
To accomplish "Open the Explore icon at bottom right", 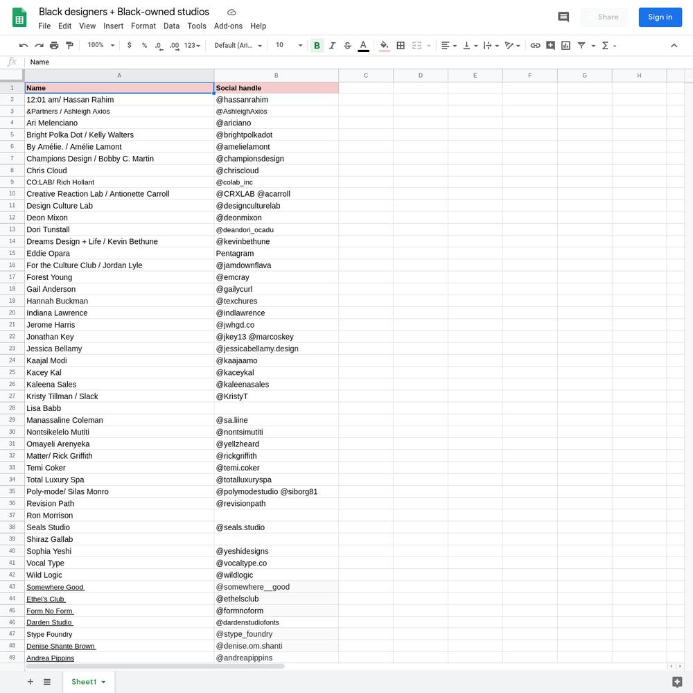I will pos(676,682).
